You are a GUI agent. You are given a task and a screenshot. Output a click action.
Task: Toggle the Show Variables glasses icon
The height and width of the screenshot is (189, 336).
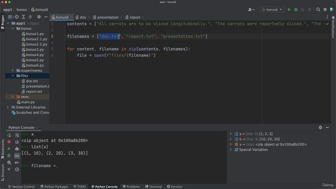tap(17, 155)
